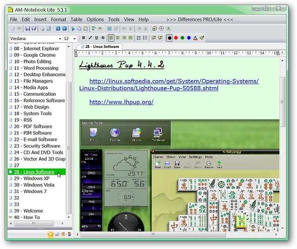The height and width of the screenshot is (249, 297).
Task: Select '40 - How To' note
Action: (x=27, y=217)
